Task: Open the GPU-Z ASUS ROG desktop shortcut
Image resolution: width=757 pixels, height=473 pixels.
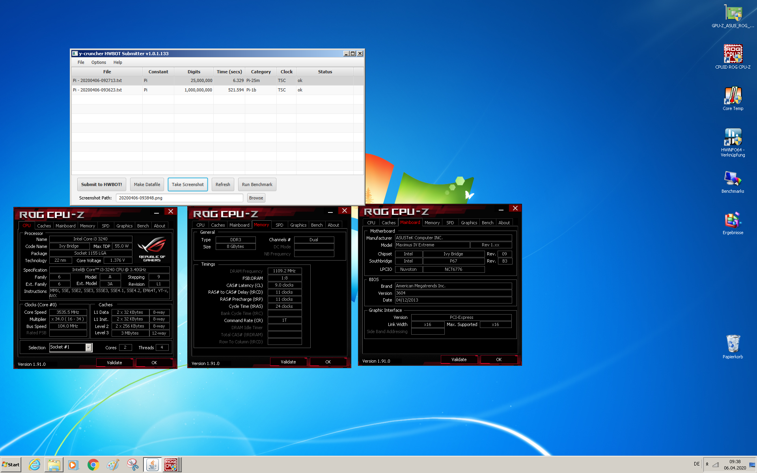Action: tap(733, 16)
